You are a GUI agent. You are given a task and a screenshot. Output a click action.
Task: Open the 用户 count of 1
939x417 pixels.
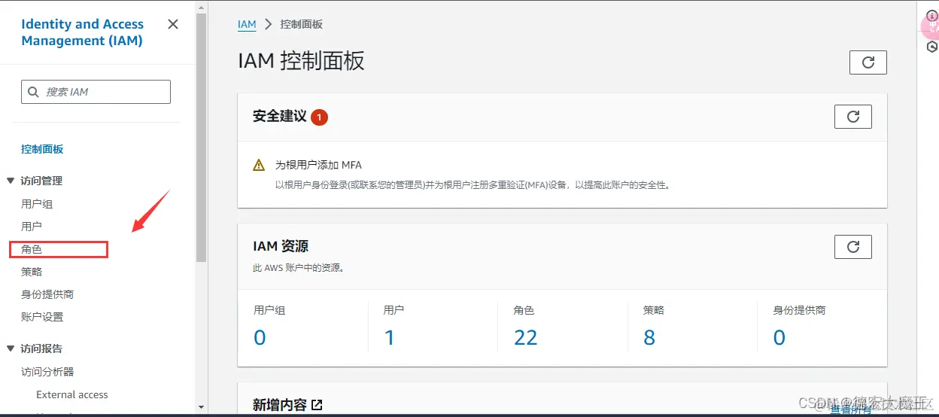pyautogui.click(x=390, y=338)
